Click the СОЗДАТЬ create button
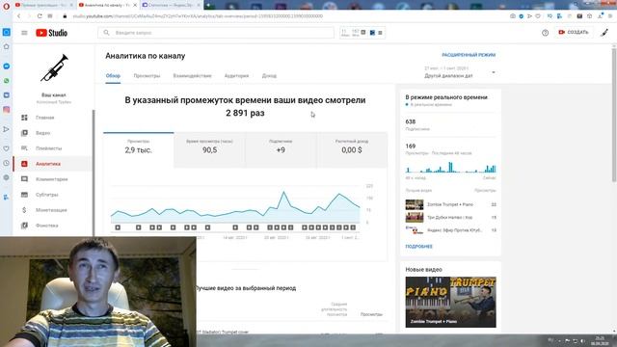Screen dimensions: 617x347 click(x=574, y=32)
